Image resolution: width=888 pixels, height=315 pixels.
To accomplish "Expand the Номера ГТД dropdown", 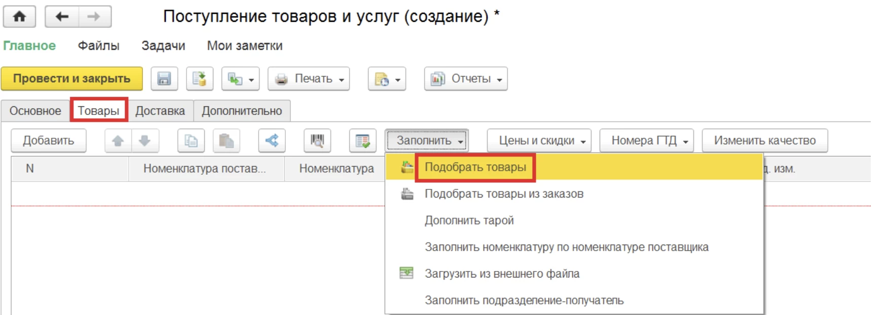I will point(646,141).
